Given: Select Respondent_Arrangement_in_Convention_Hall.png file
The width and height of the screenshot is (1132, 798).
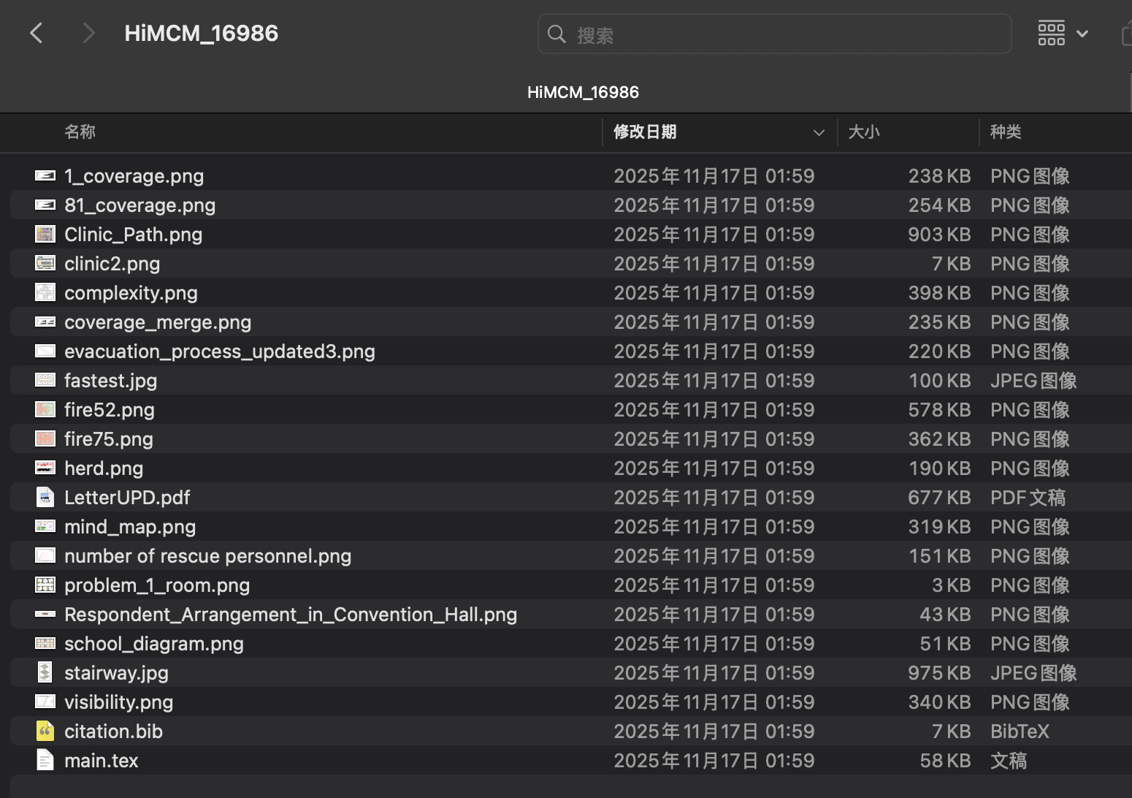Looking at the screenshot, I should point(290,615).
